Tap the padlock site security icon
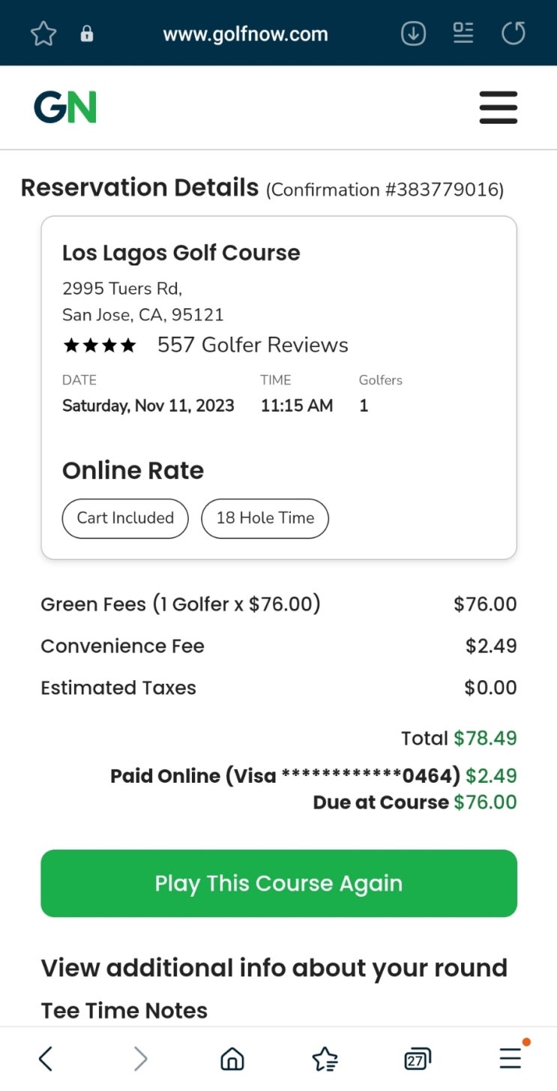The image size is (557, 1091). coord(87,34)
